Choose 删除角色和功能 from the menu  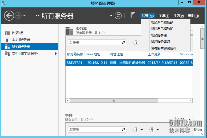(162, 29)
